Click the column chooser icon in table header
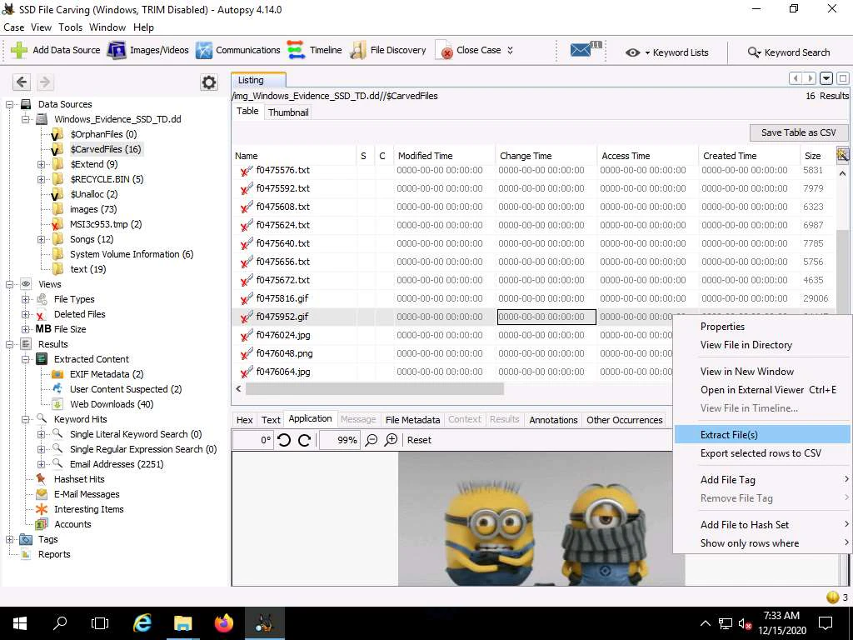Screen dimensions: 853x640 (843, 155)
